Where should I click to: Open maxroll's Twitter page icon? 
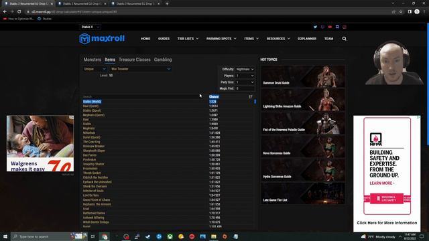(x=315, y=27)
